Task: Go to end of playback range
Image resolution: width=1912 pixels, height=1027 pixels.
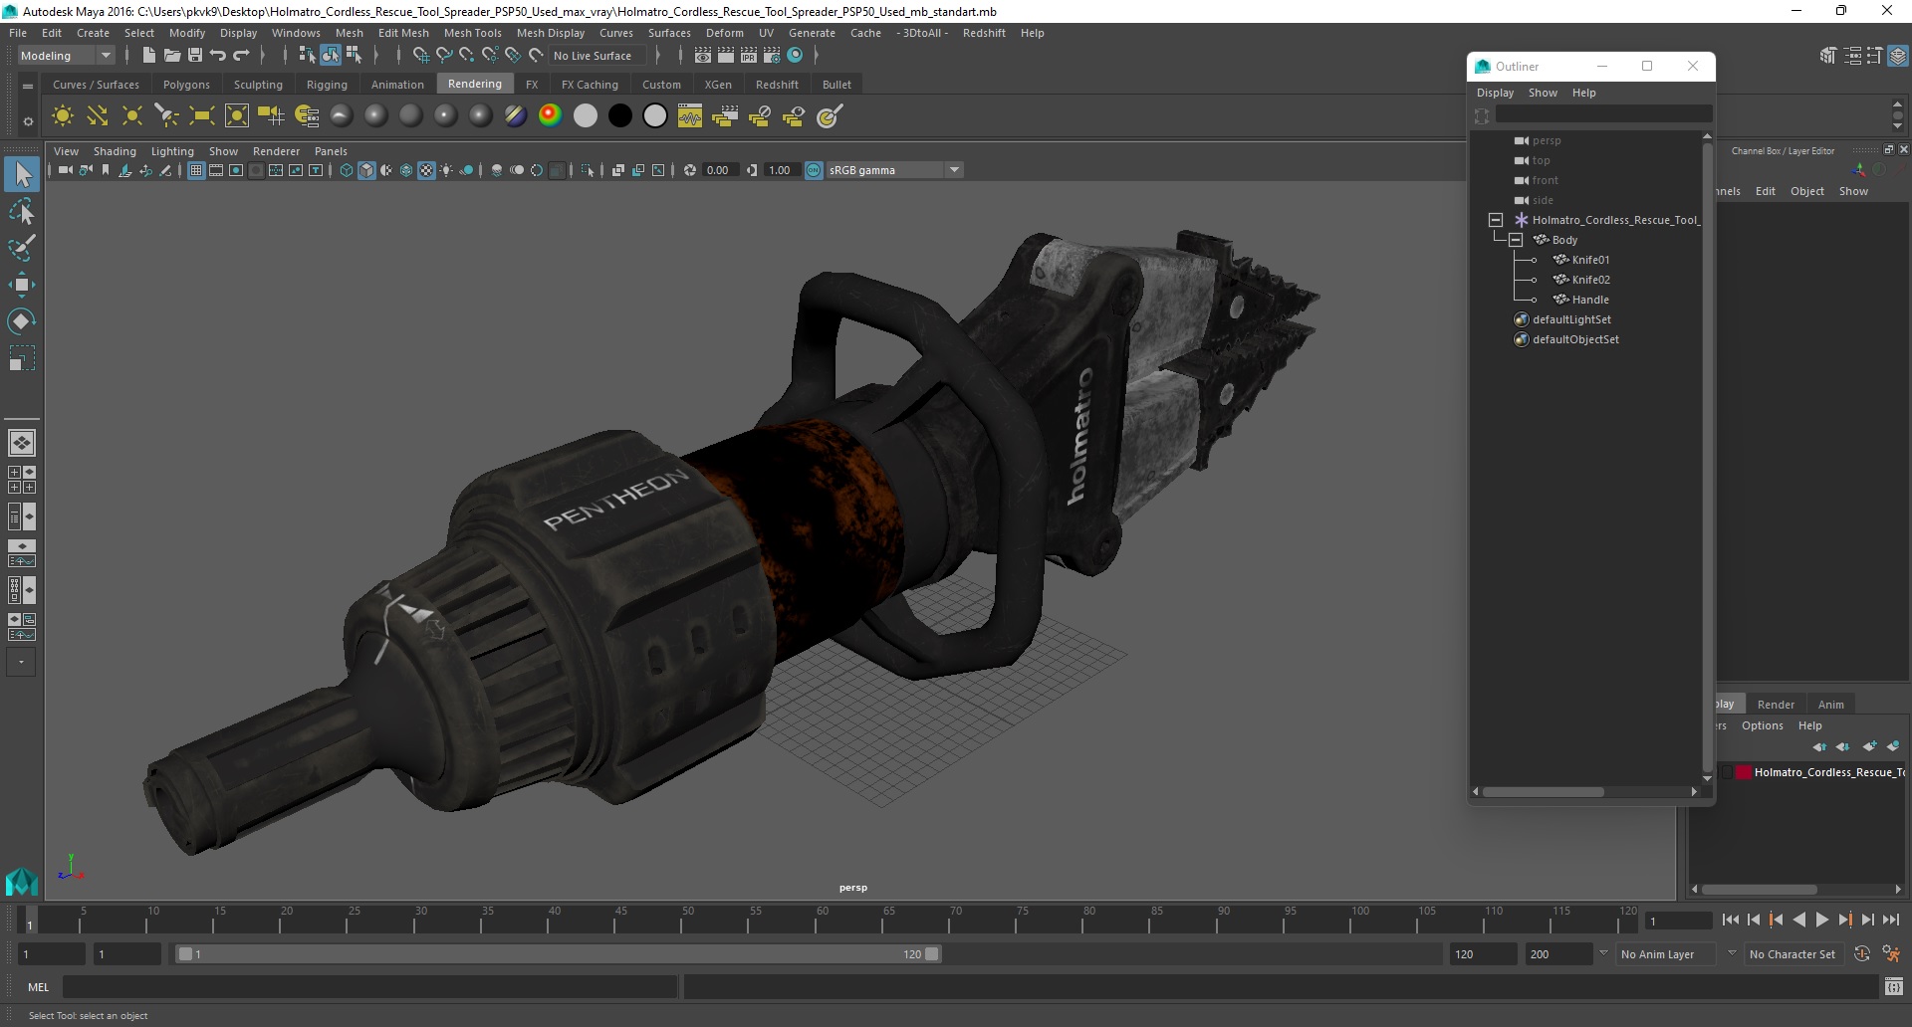Action: click(1891, 921)
